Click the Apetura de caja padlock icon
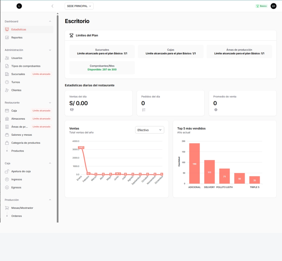The image size is (282, 261). coord(7,171)
